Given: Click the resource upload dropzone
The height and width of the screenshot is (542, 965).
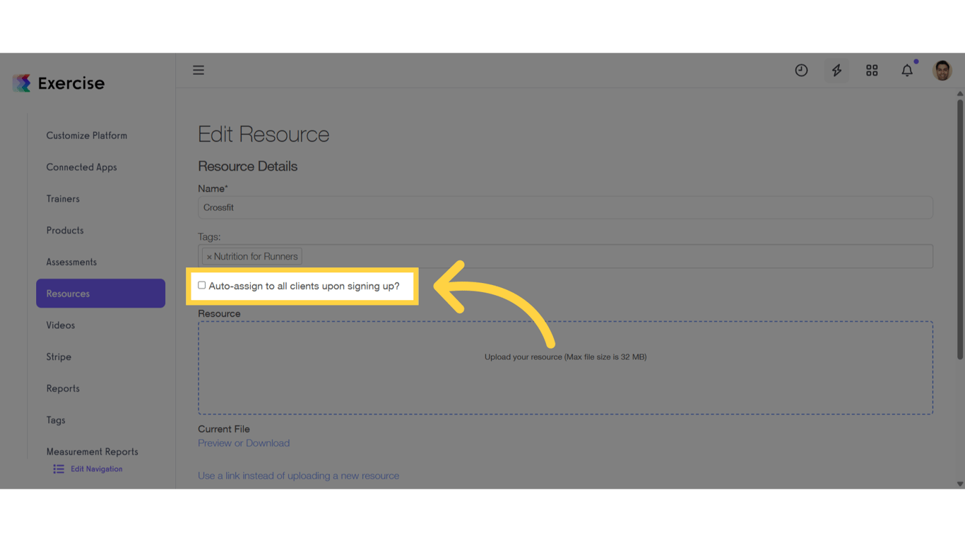Looking at the screenshot, I should [x=565, y=367].
